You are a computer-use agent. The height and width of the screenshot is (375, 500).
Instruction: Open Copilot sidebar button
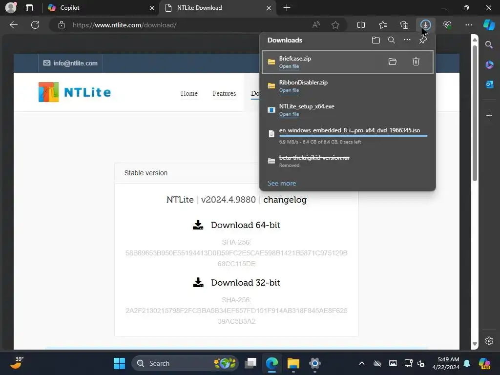(489, 25)
